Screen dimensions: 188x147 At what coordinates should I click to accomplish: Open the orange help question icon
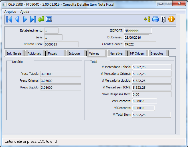(x=171, y=19)
